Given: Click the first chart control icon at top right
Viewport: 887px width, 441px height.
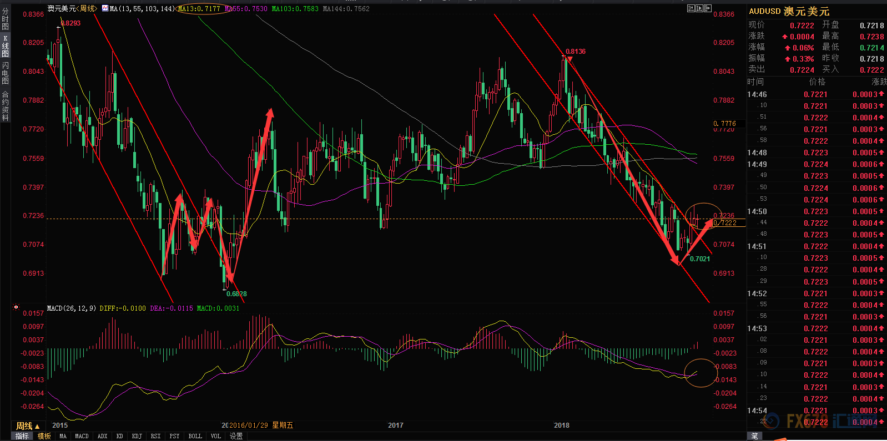Looking at the screenshot, I should [x=691, y=8].
